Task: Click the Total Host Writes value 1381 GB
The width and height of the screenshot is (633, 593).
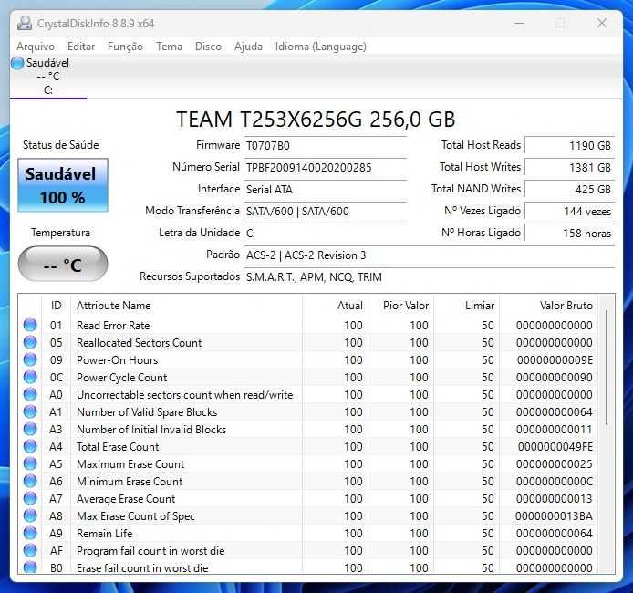Action: [569, 168]
